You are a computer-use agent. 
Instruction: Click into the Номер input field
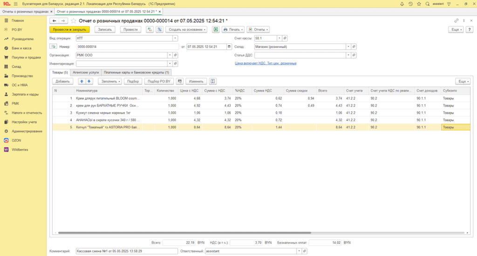pos(128,47)
